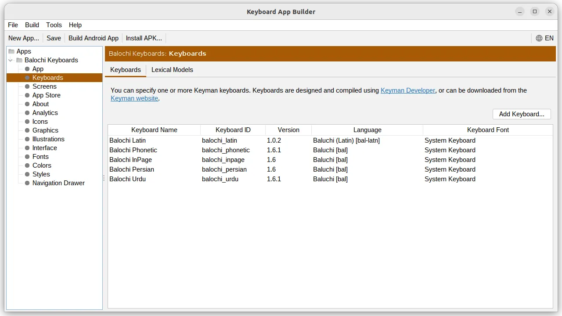562x316 pixels.
Task: Click the Version column header
Action: tap(288, 130)
